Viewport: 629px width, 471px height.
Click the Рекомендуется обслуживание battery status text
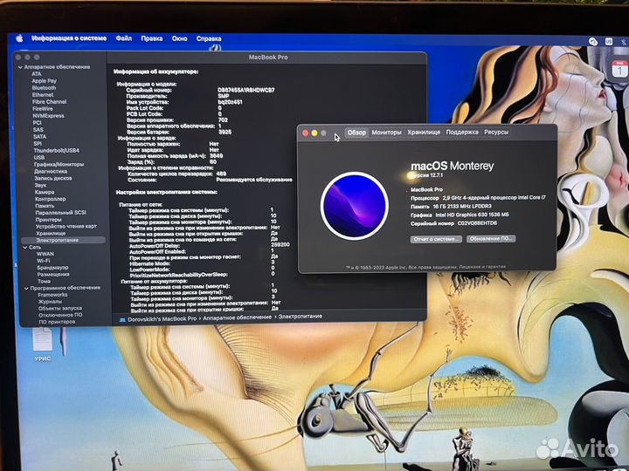(x=254, y=180)
